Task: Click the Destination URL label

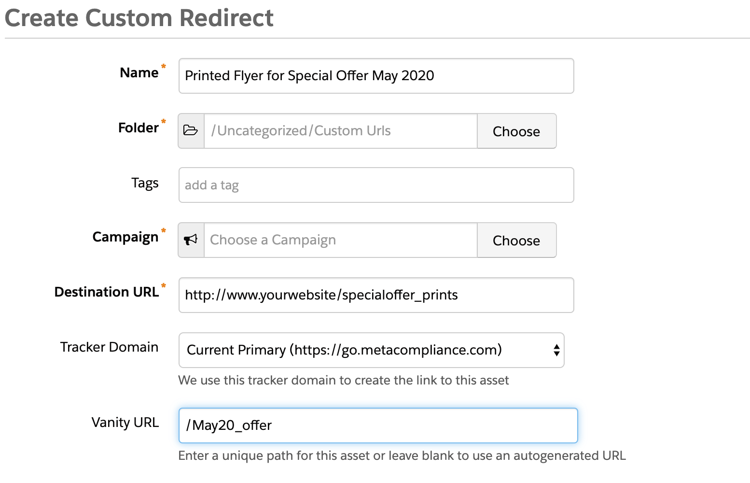Action: 106,292
